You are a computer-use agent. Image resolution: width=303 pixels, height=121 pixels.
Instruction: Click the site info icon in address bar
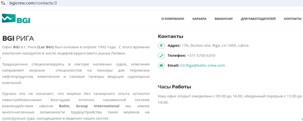tap(3, 3)
